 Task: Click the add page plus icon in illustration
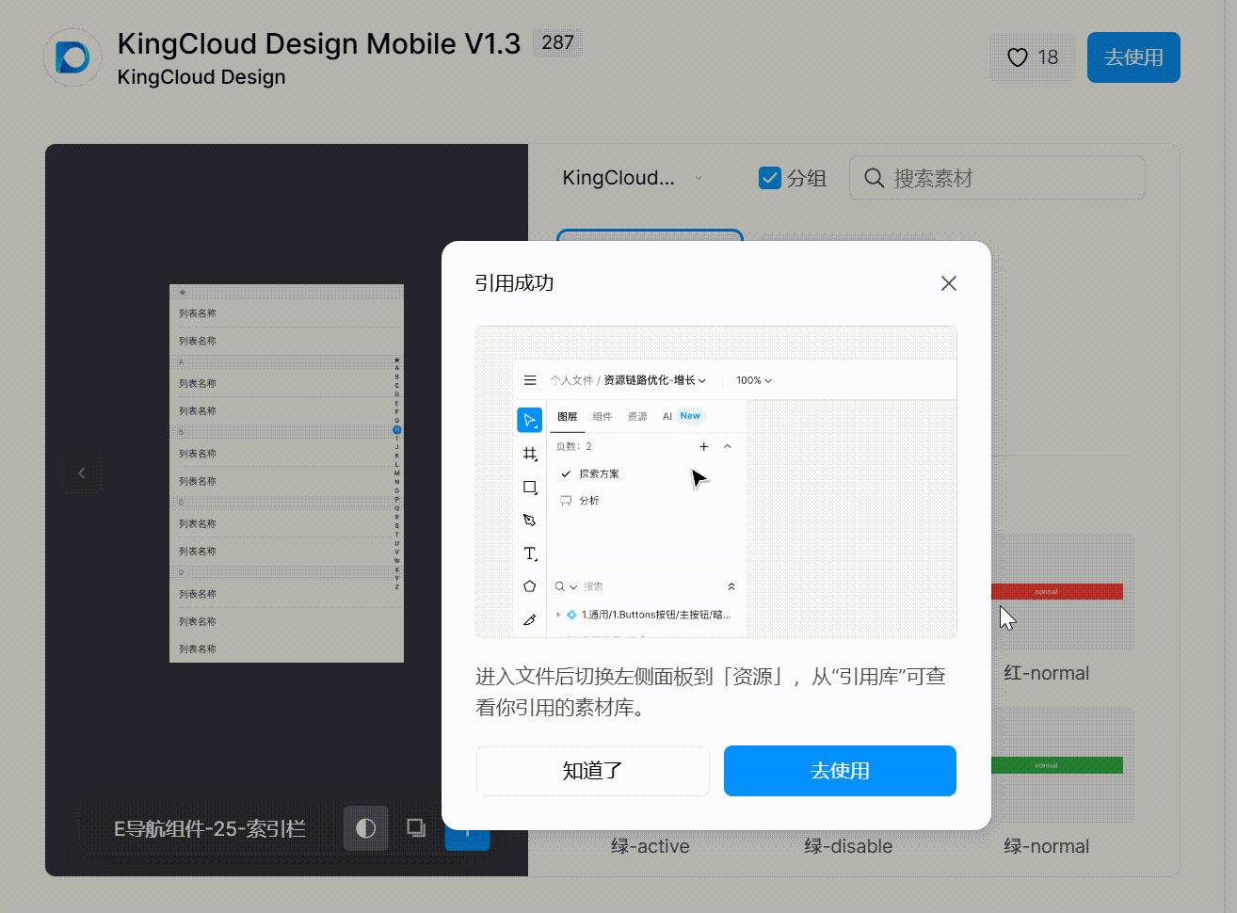pos(703,446)
